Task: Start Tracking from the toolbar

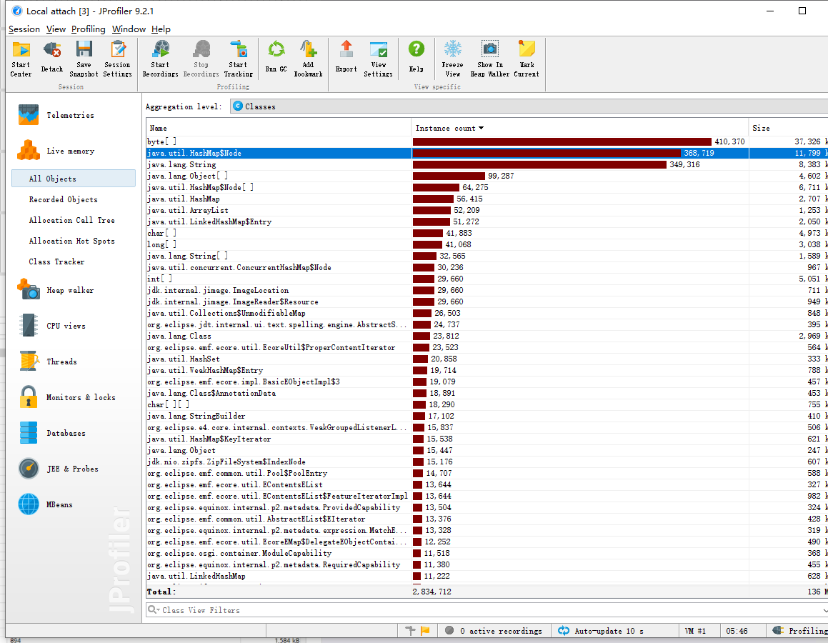Action: tap(238, 59)
